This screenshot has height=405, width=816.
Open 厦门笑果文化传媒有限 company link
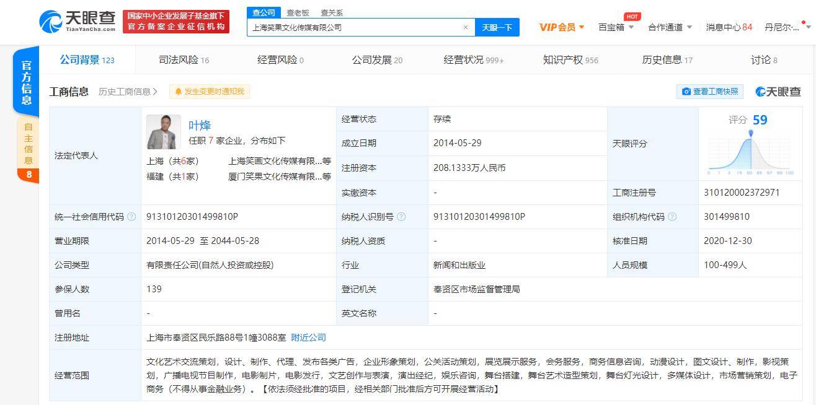click(x=275, y=176)
